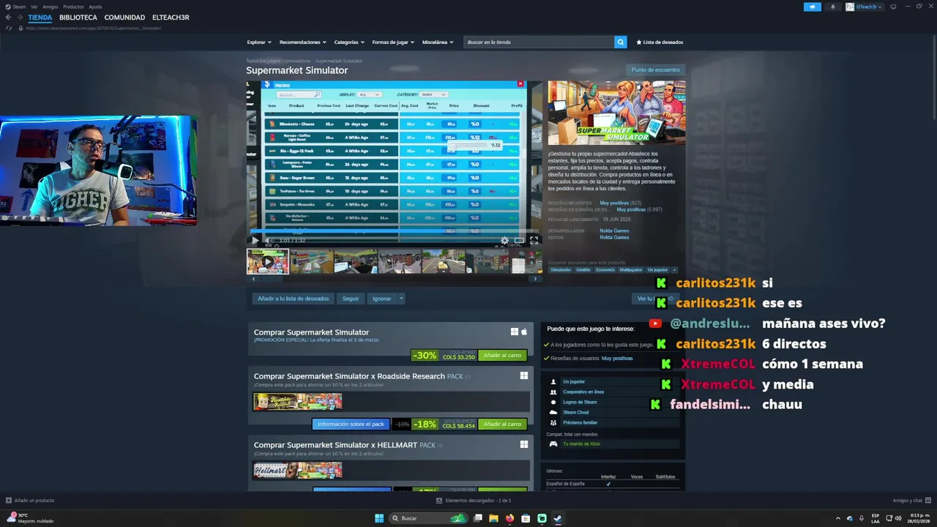
Task: Add Roadside Research pack to cart
Action: coord(502,425)
